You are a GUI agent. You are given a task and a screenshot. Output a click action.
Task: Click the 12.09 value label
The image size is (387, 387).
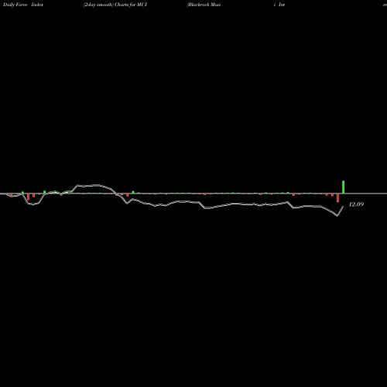click(x=356, y=204)
